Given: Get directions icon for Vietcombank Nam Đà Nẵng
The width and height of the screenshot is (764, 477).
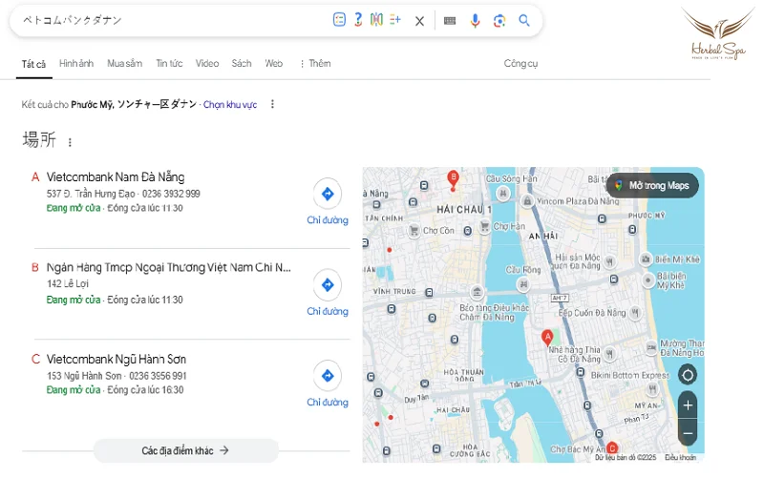Looking at the screenshot, I should (x=328, y=194).
